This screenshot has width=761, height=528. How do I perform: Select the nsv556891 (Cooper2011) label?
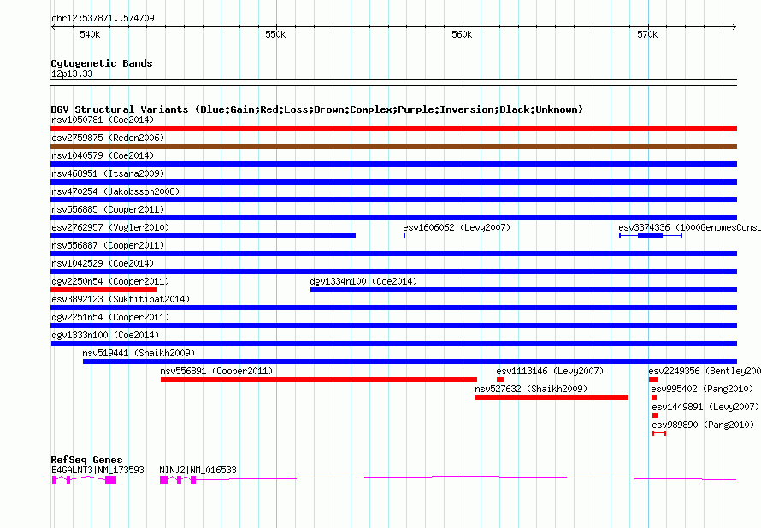(216, 371)
